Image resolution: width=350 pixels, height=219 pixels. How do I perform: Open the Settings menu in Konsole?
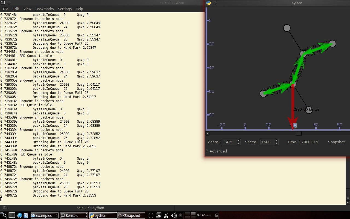[x=65, y=9]
